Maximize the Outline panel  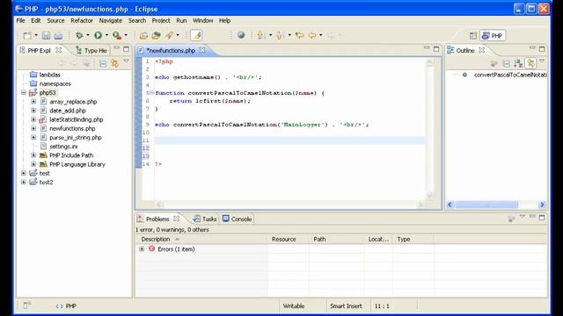pyautogui.click(x=542, y=49)
